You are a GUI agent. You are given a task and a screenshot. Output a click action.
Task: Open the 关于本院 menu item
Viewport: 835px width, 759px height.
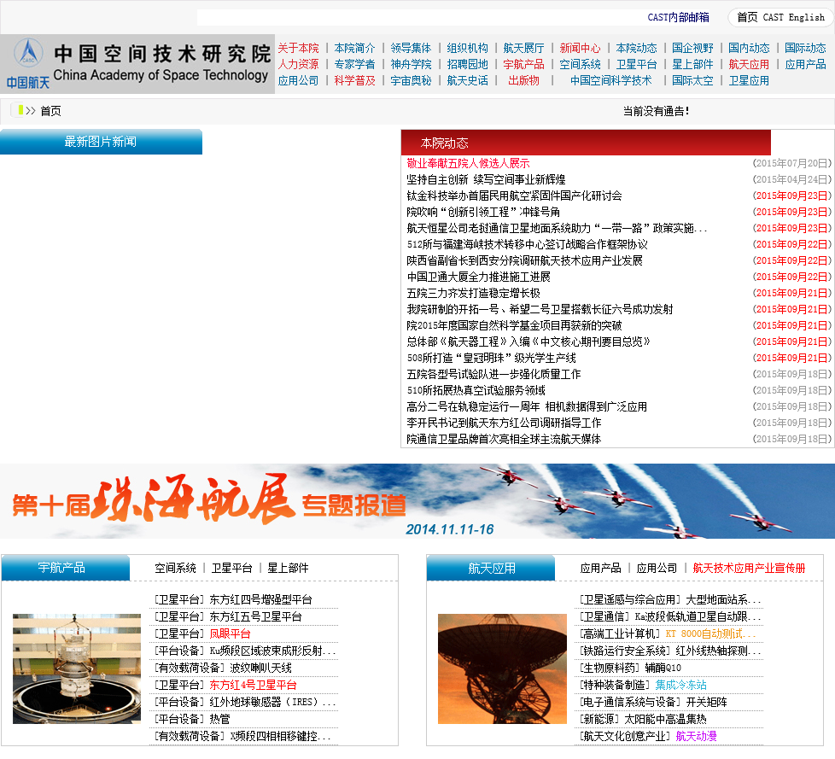[298, 49]
